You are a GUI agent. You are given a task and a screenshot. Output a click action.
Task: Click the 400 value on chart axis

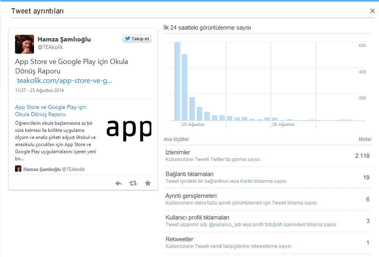point(362,72)
